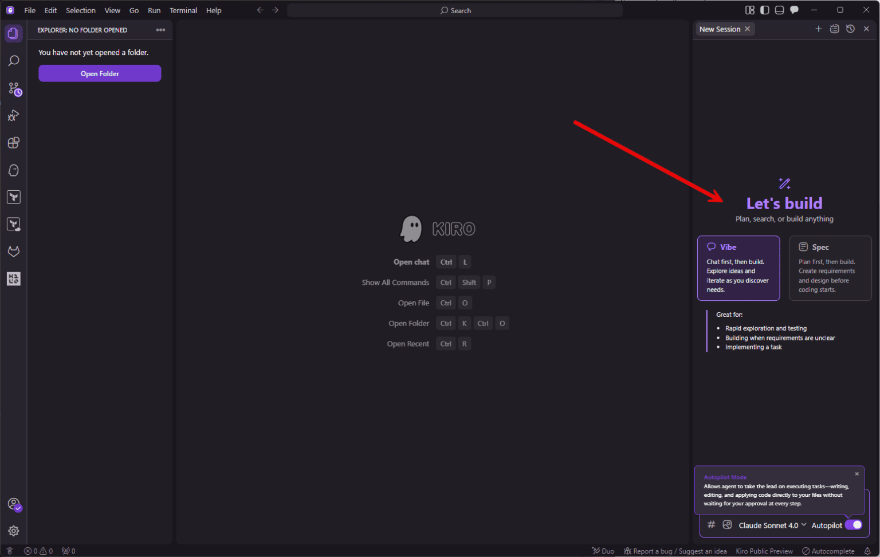880x557 pixels.
Task: Switch to Spec mode
Action: point(830,268)
